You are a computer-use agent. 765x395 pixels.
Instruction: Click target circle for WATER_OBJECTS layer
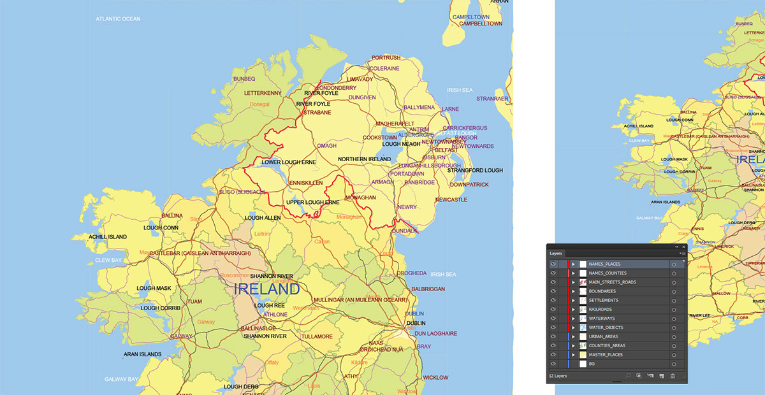(674, 327)
